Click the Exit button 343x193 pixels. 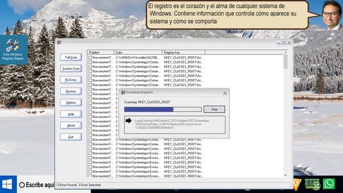(x=71, y=137)
